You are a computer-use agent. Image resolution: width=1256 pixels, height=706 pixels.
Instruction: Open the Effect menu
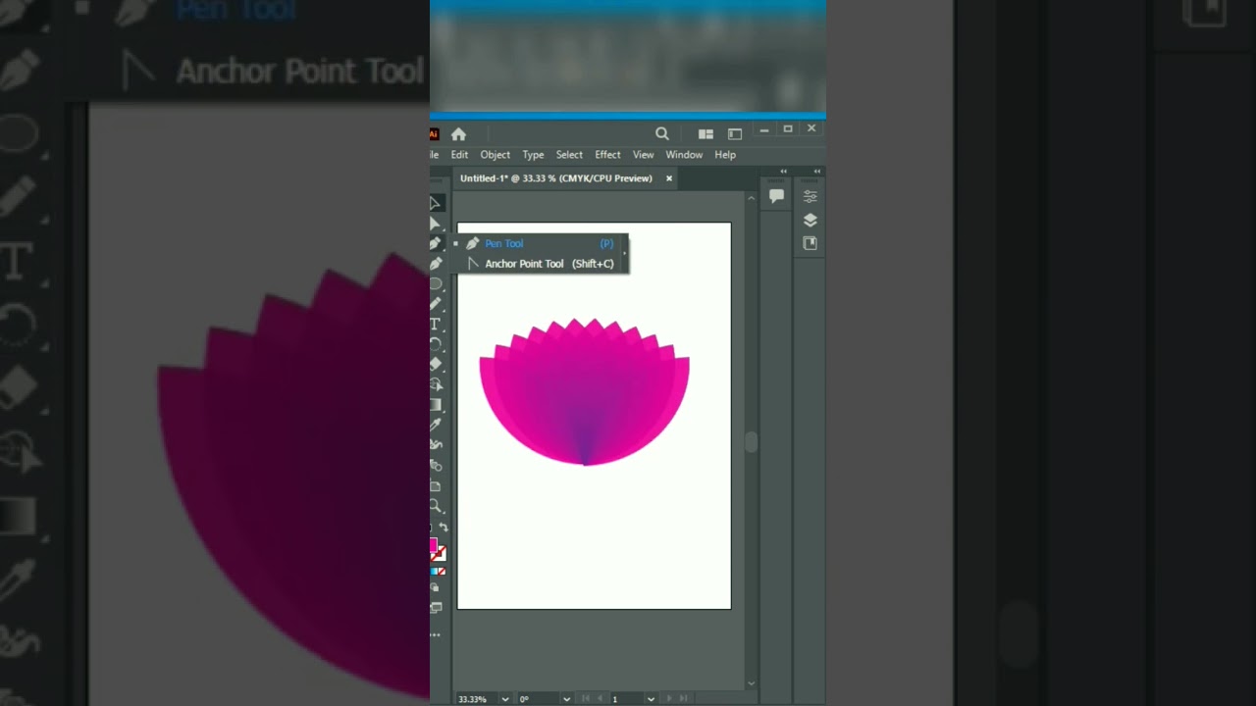tap(607, 155)
